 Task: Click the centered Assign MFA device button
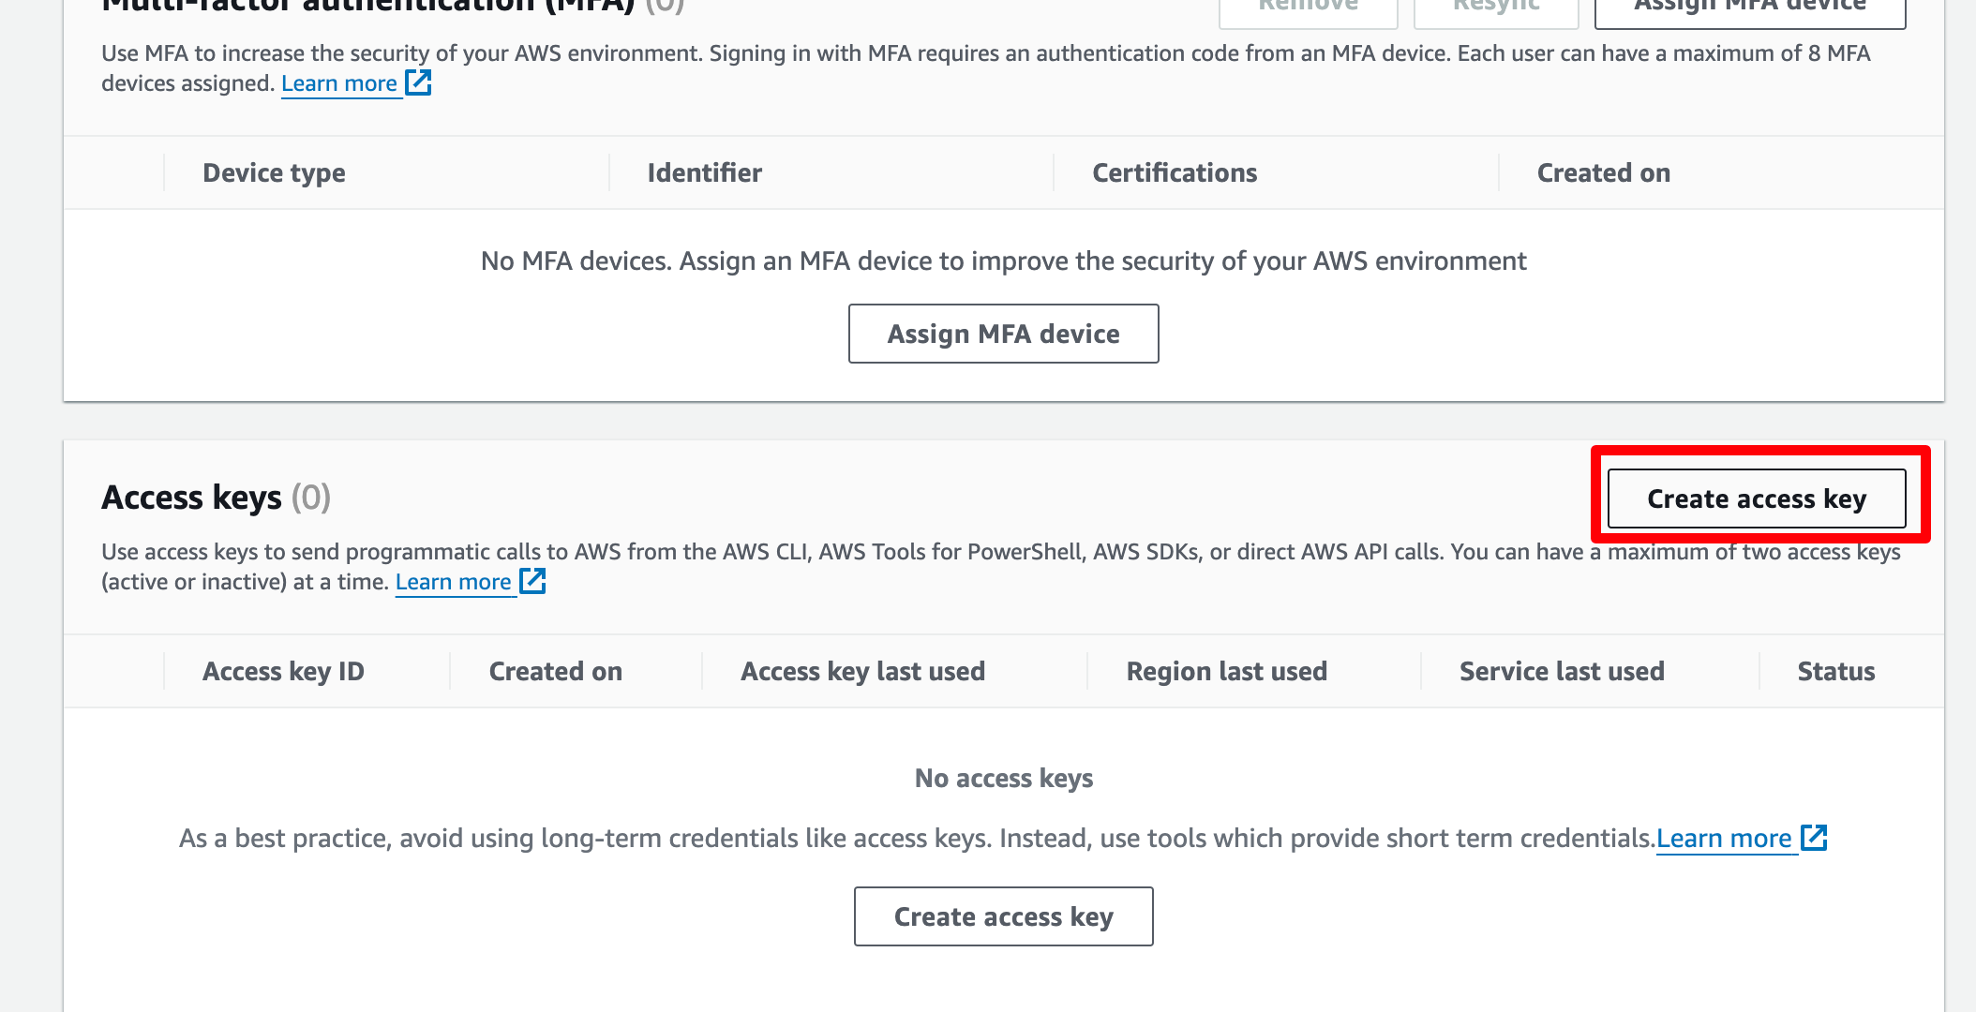click(x=1003, y=334)
